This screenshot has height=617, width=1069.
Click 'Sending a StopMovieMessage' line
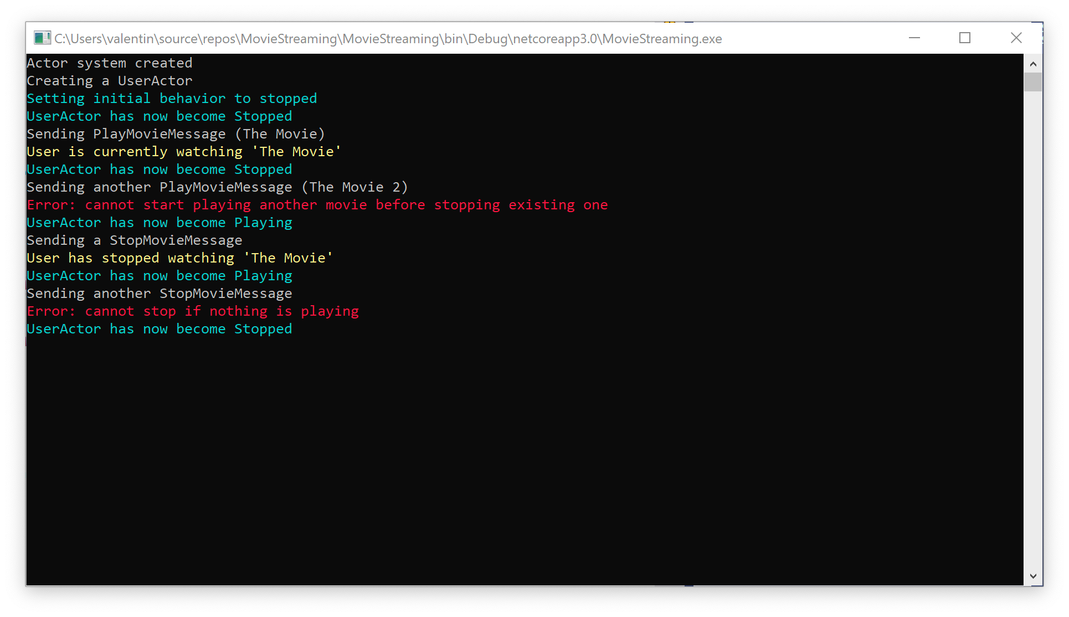click(x=135, y=240)
